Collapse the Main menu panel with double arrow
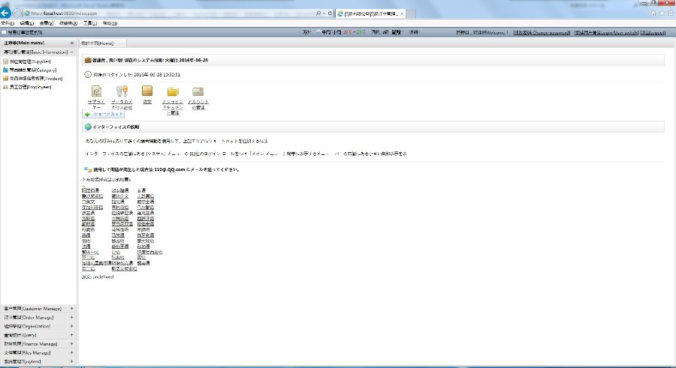The image size is (676, 368). (x=72, y=43)
